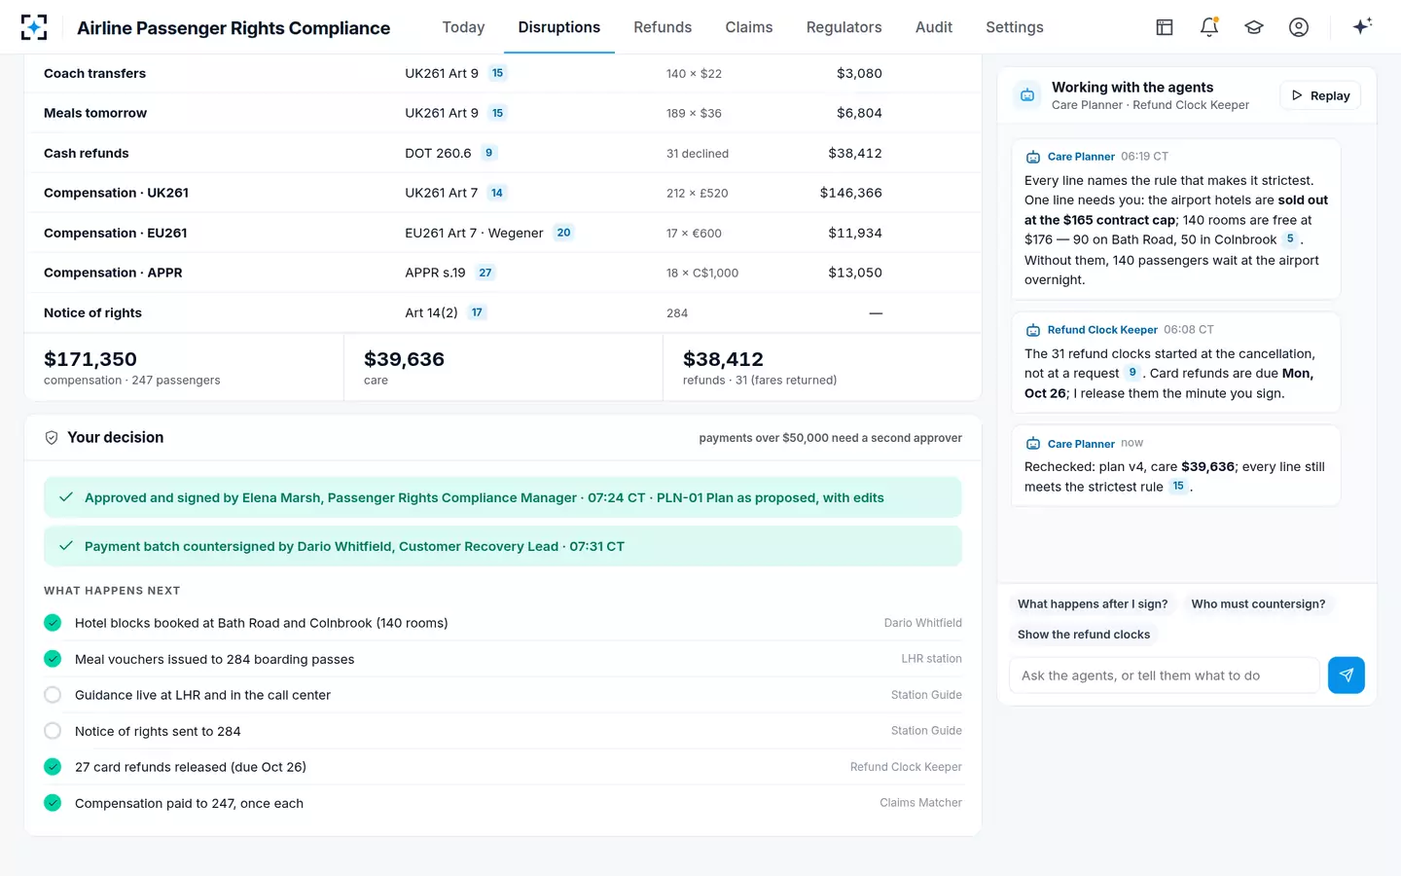
Task: Send the message with the paper-plane button
Action: [1347, 675]
